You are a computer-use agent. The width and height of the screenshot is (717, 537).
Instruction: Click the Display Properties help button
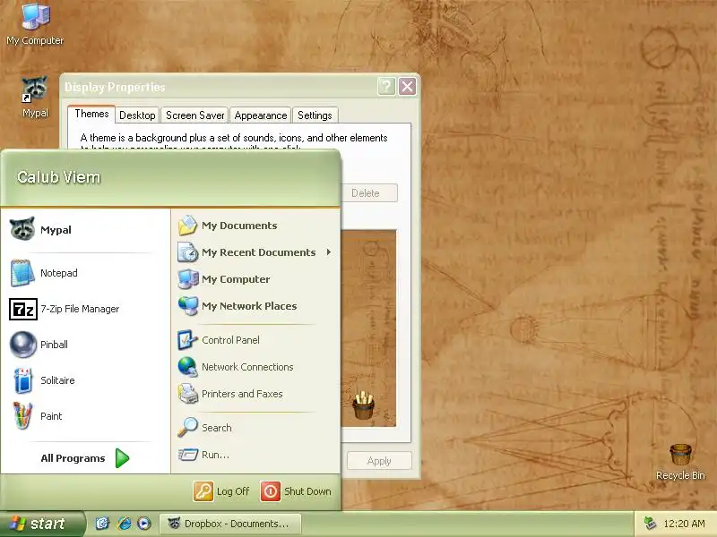pos(386,86)
